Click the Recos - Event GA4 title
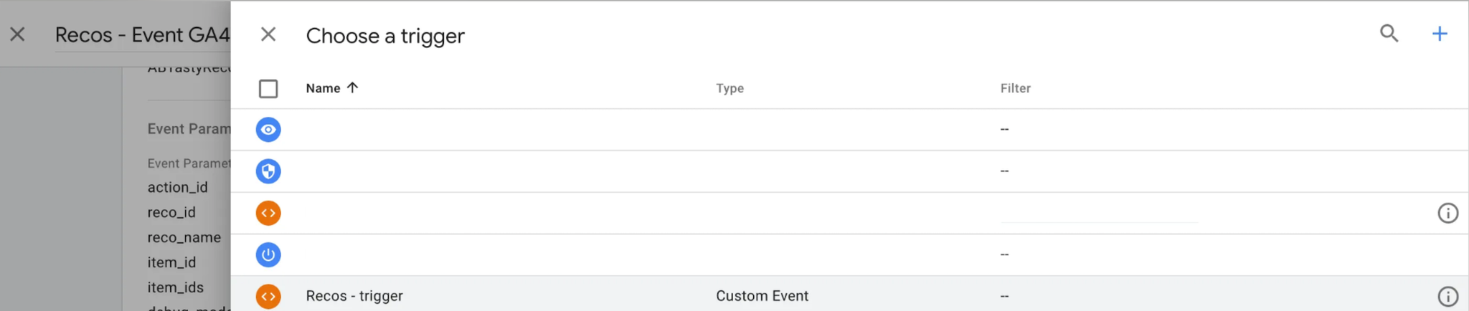Screen dimensions: 1469x311 (x=143, y=34)
